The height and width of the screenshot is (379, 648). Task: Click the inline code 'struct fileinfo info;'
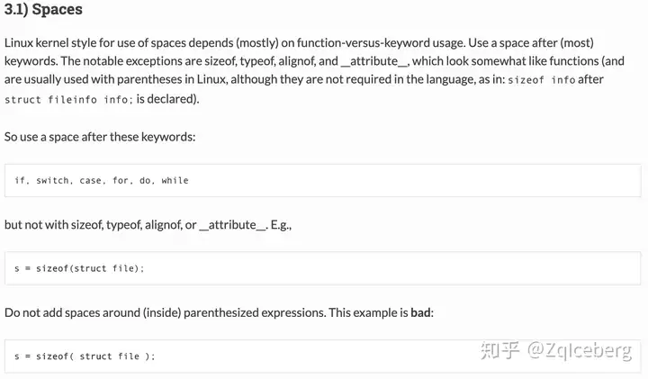[x=68, y=100]
